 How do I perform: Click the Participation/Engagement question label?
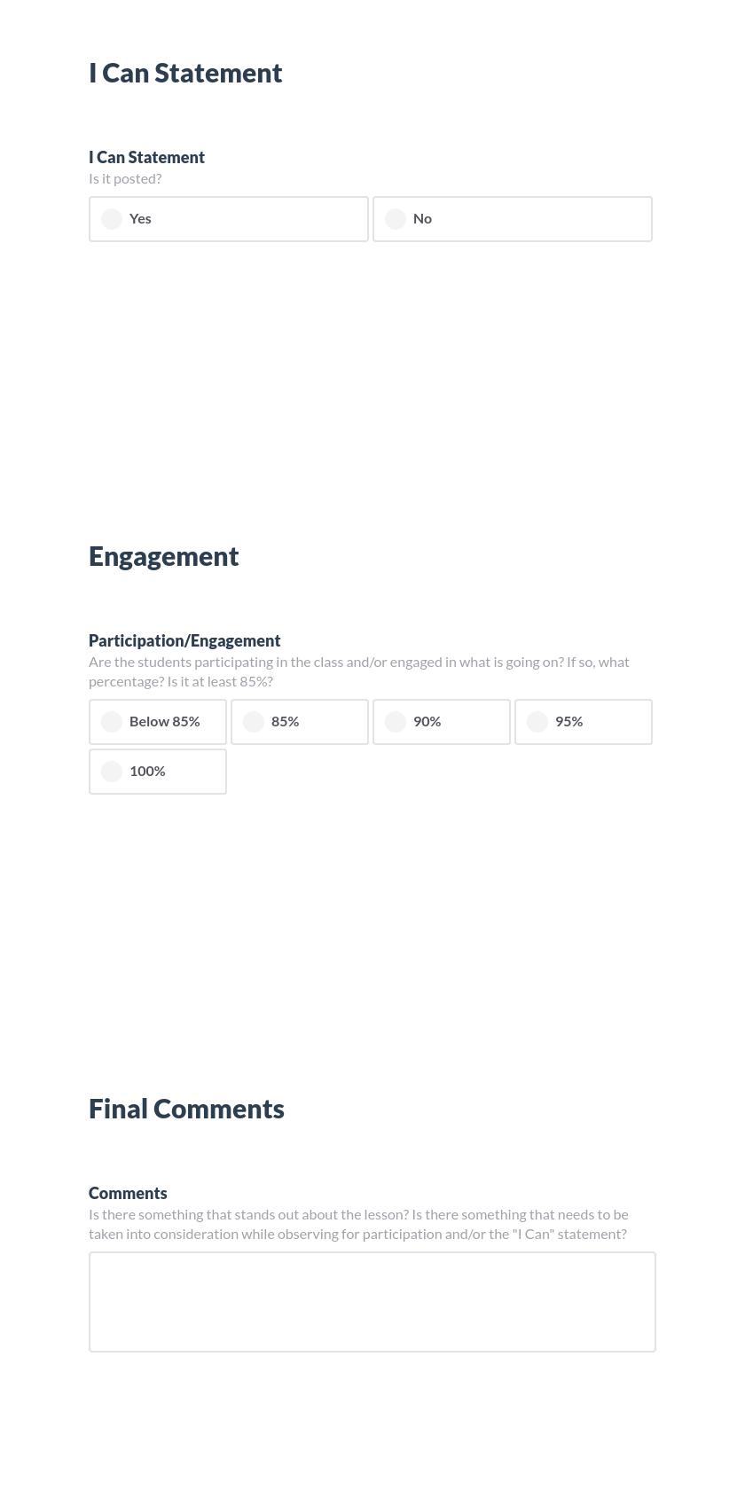[184, 640]
